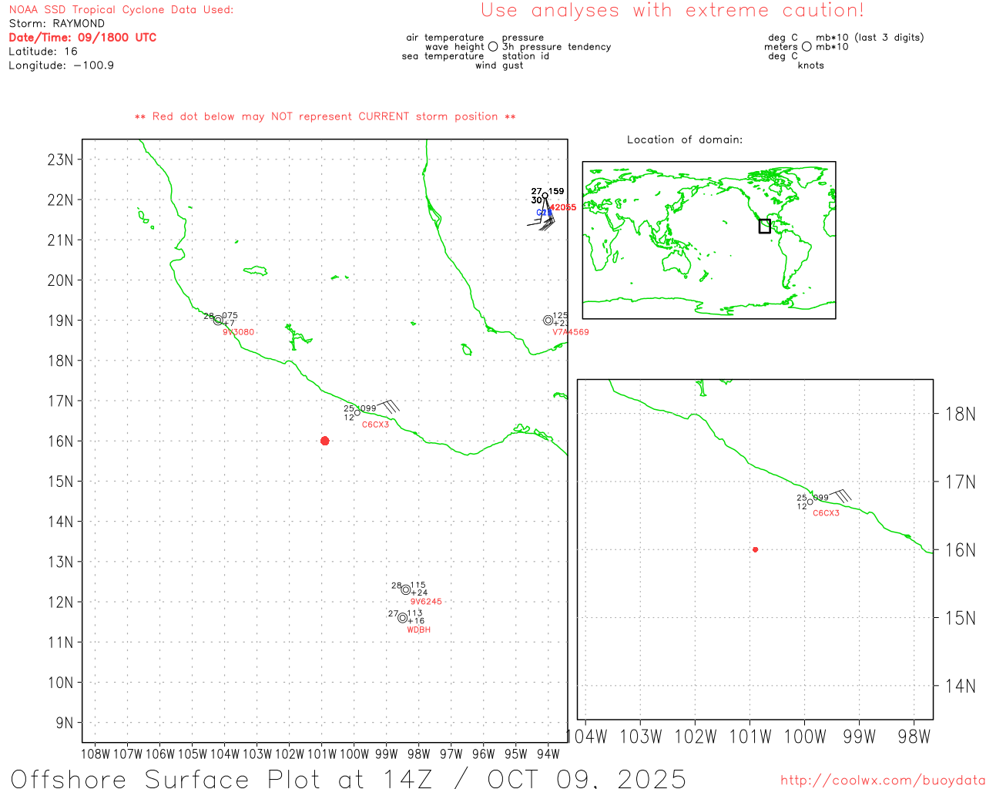Open the coolwx.com/buoydata link
The height and width of the screenshot is (789, 986).
[882, 780]
